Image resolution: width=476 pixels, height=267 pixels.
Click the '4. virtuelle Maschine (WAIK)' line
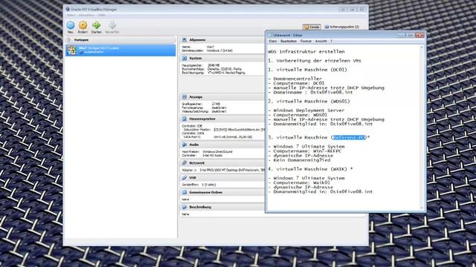click(x=310, y=169)
